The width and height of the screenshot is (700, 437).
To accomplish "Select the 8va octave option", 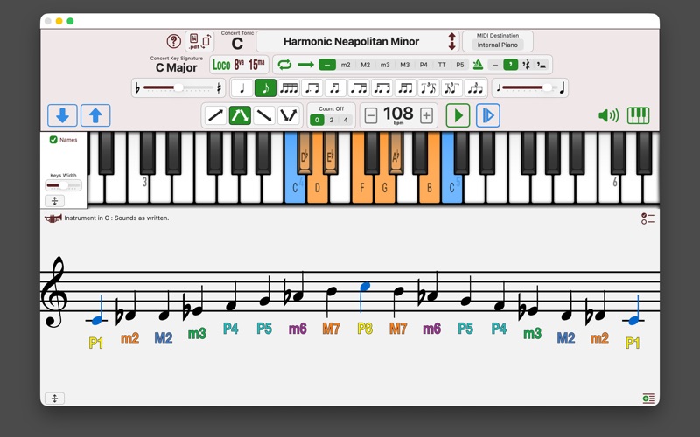I will coord(239,65).
